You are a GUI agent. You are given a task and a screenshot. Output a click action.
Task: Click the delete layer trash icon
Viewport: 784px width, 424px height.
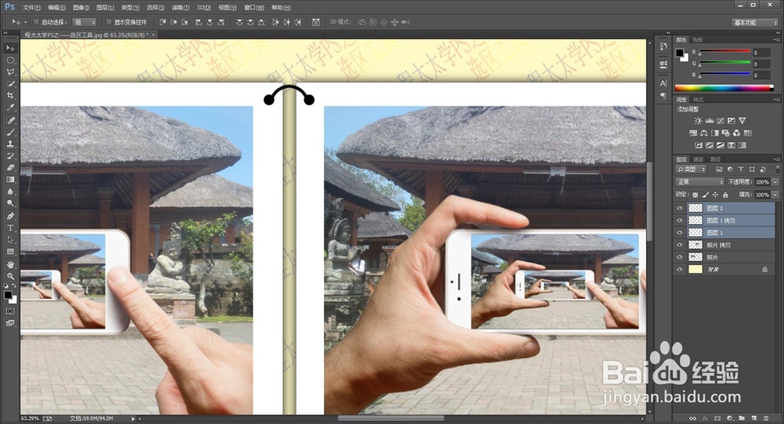coord(765,418)
